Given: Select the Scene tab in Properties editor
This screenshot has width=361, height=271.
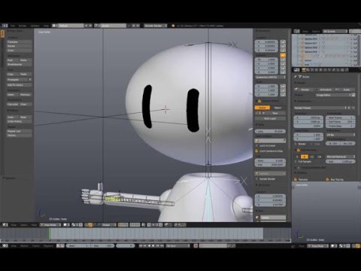Looking at the screenshot, I should tap(312, 70).
